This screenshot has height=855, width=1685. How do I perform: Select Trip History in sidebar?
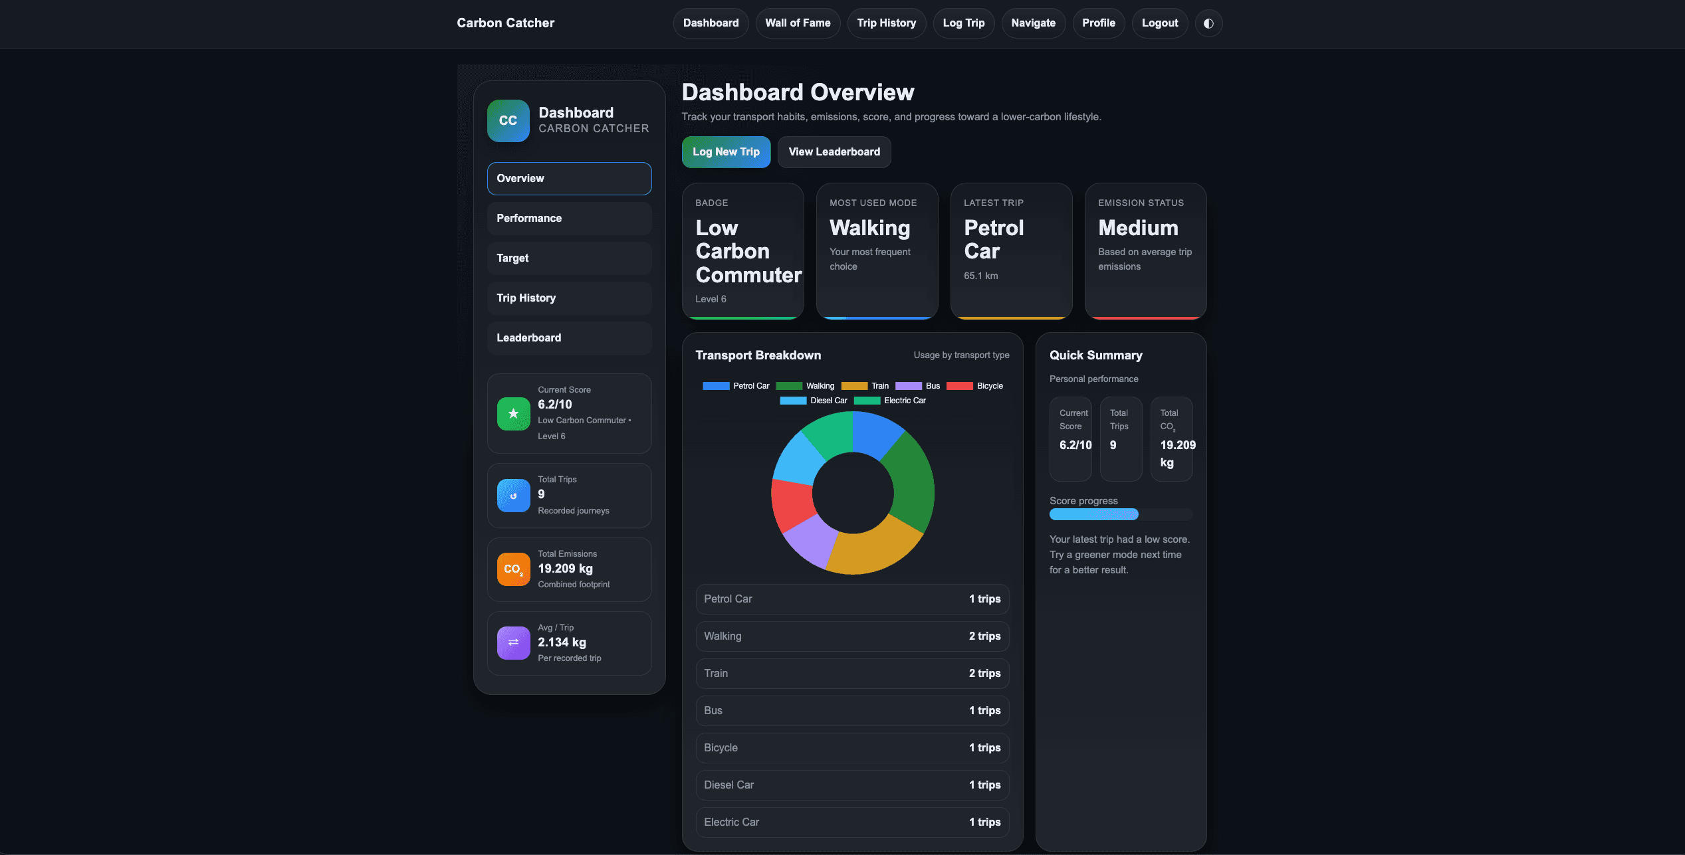[x=570, y=298]
